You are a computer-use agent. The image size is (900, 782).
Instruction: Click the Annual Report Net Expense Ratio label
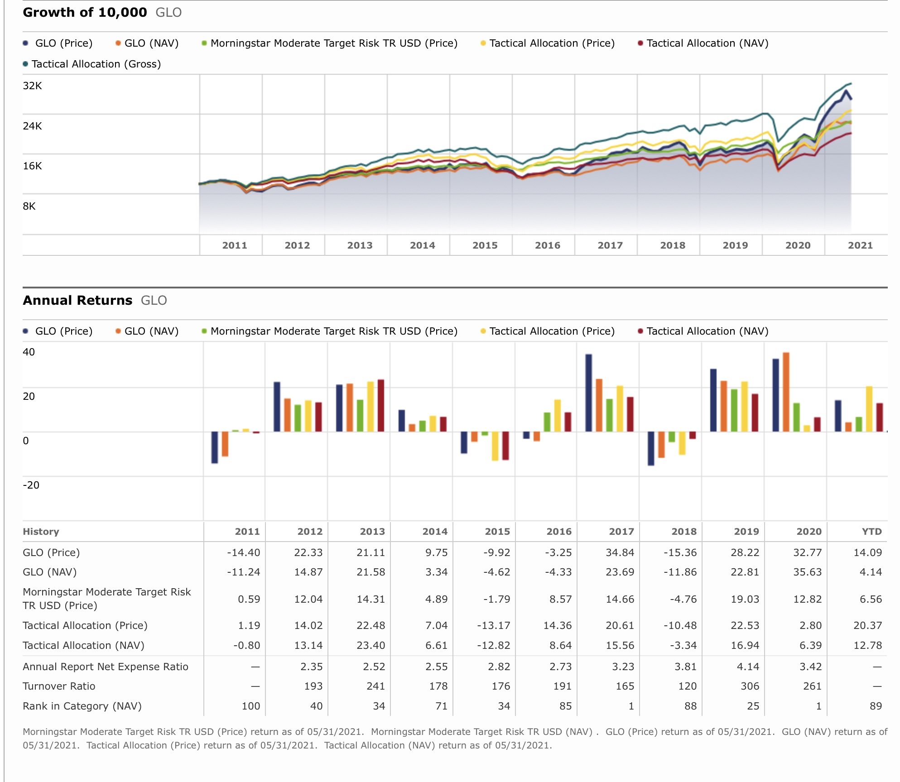(x=105, y=667)
